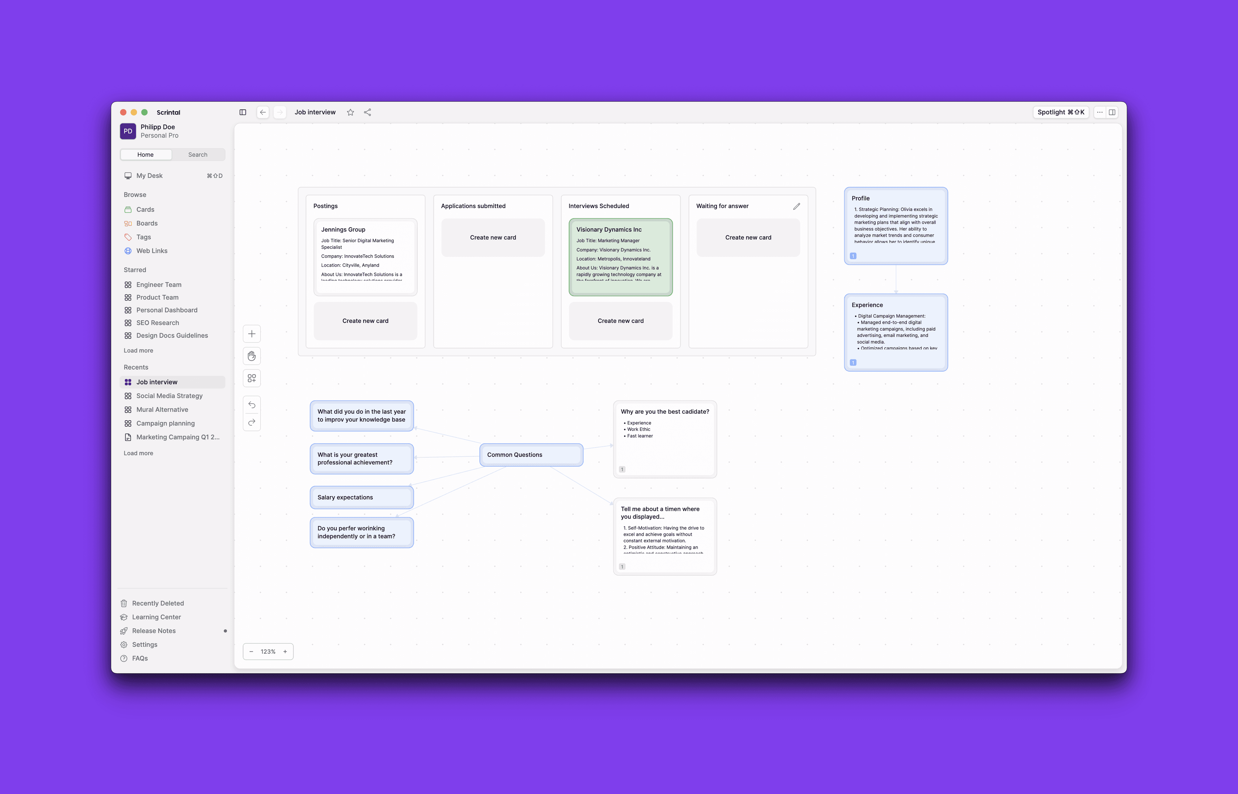This screenshot has width=1238, height=794.
Task: Open Boards in Browse section
Action: [147, 223]
